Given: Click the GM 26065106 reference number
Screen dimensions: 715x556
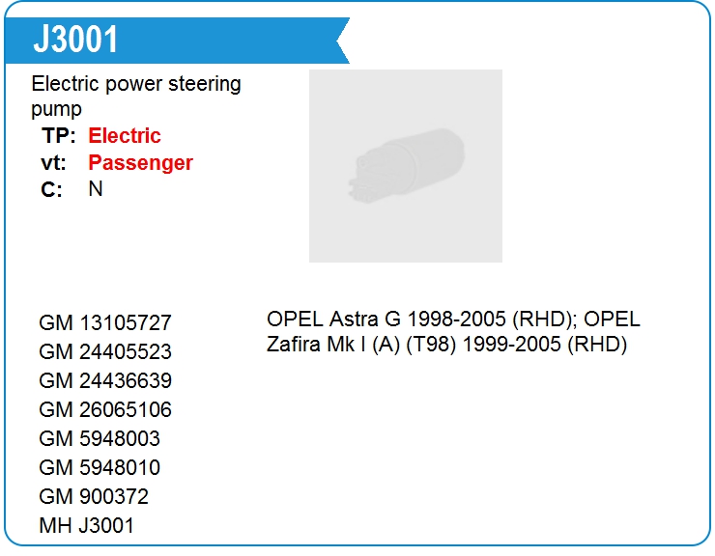Looking at the screenshot, I should pyautogui.click(x=105, y=409).
